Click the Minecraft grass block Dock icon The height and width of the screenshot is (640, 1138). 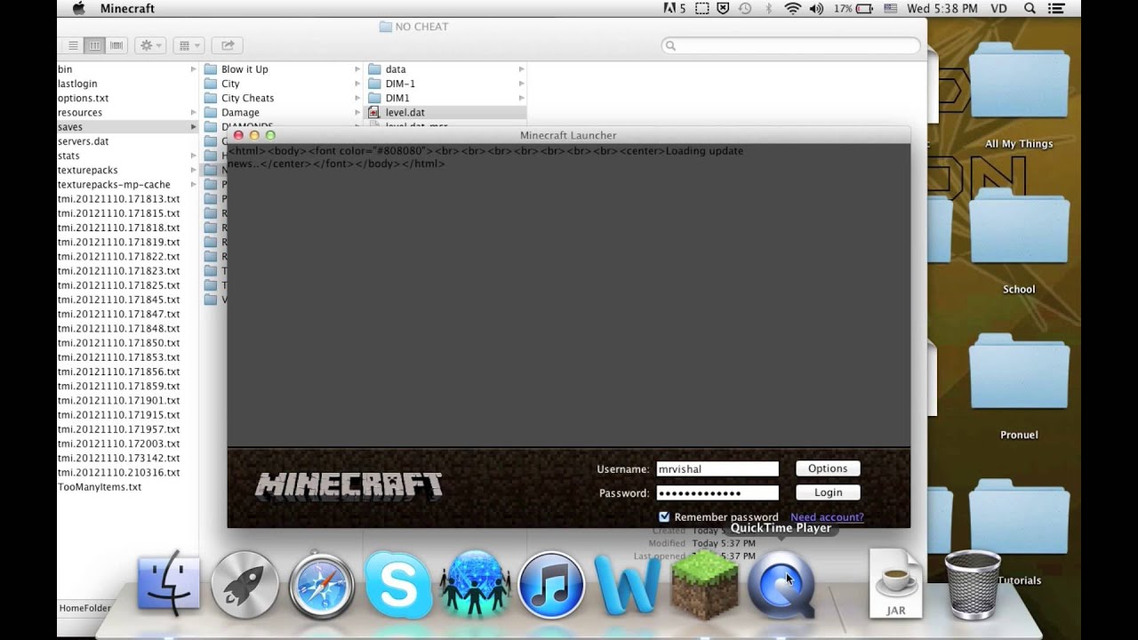pos(704,584)
